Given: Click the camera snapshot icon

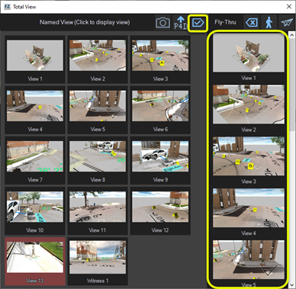Looking at the screenshot, I should [x=162, y=23].
